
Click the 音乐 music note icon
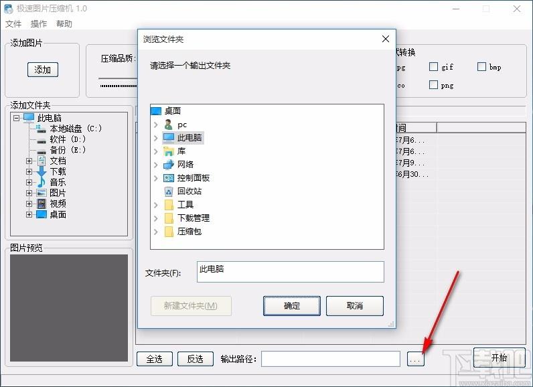(41, 182)
